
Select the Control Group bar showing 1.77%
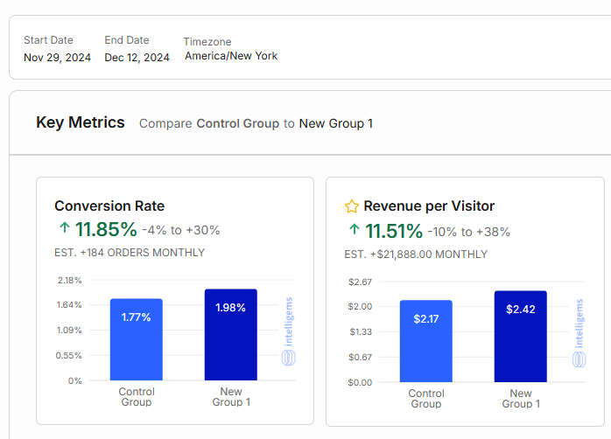tap(137, 339)
